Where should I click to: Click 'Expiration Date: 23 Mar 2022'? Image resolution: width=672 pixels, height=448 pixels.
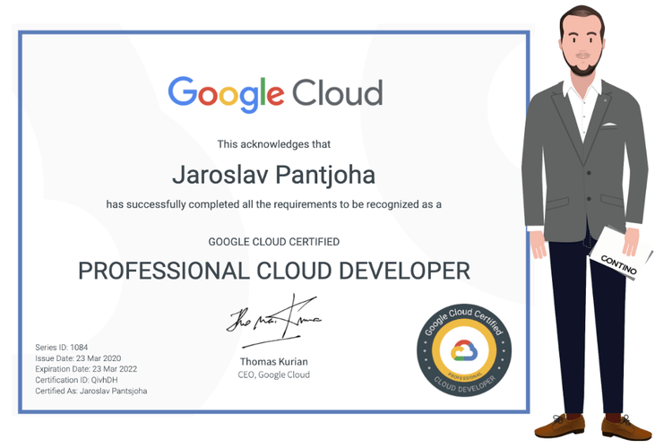tap(86, 369)
